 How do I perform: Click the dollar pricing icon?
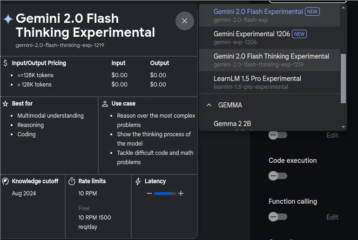tap(5, 63)
